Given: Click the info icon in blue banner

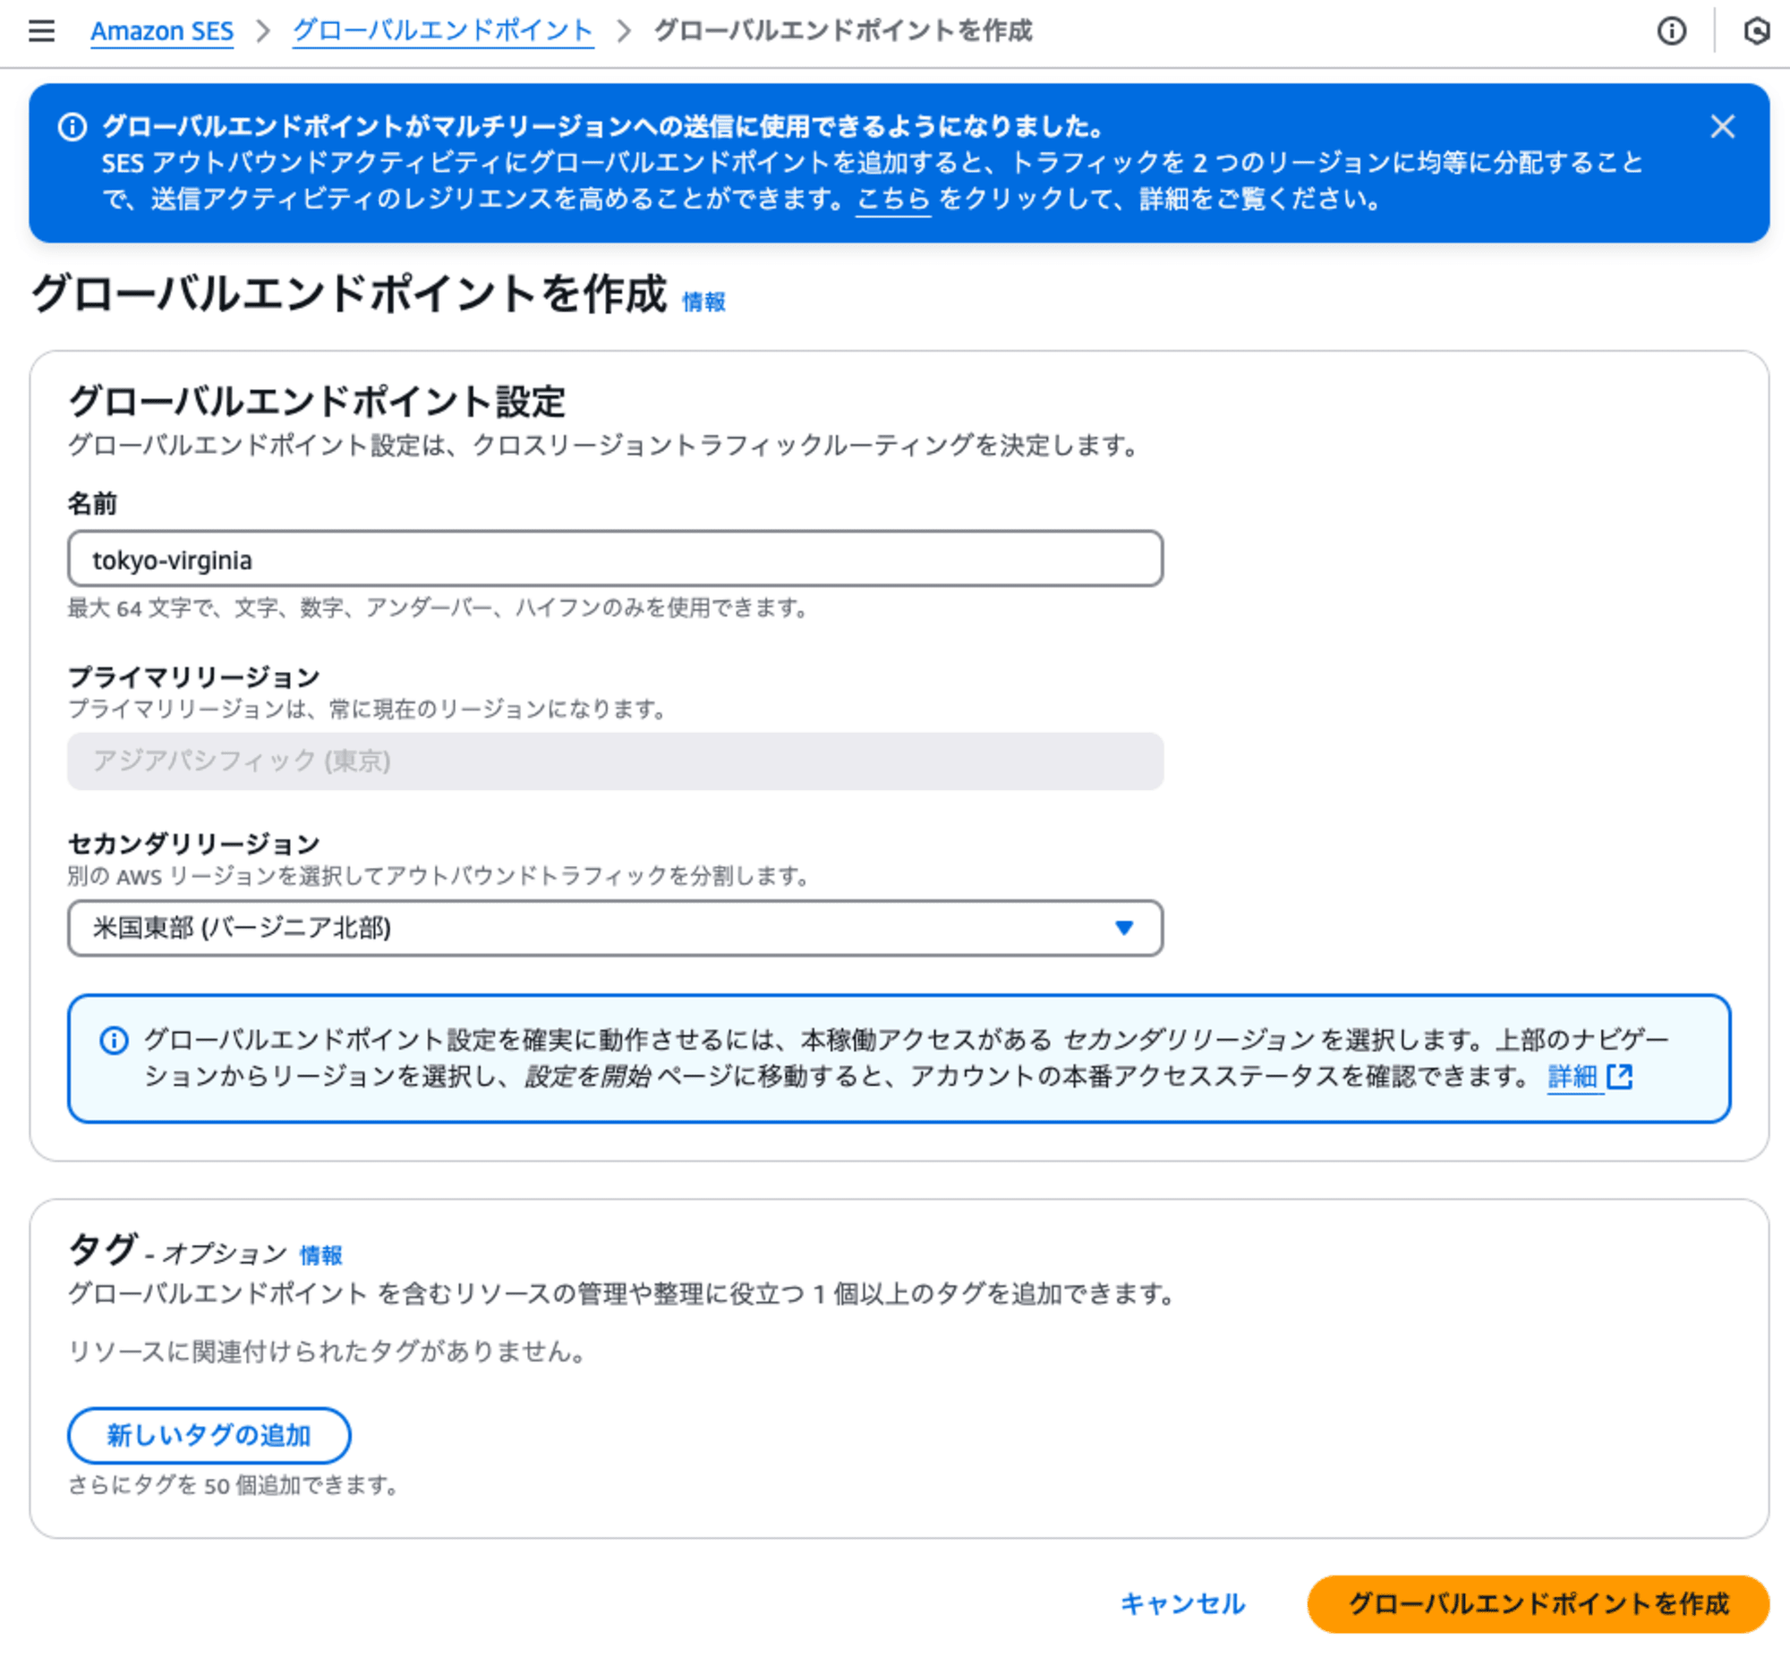Looking at the screenshot, I should click(x=72, y=127).
